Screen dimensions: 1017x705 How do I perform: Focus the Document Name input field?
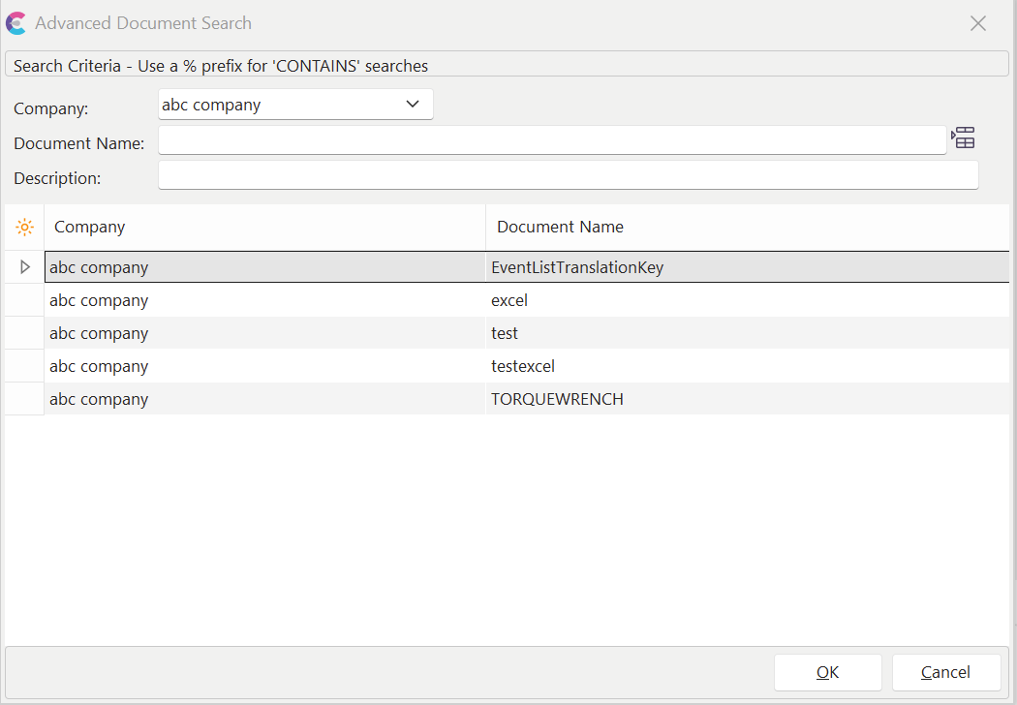tap(552, 141)
